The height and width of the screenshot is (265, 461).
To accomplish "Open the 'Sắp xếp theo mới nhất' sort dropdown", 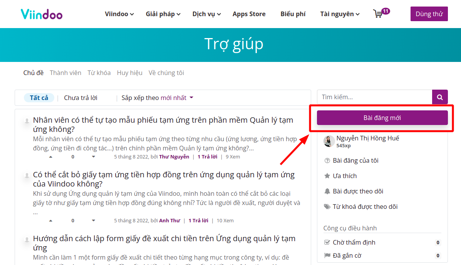I will coord(157,98).
